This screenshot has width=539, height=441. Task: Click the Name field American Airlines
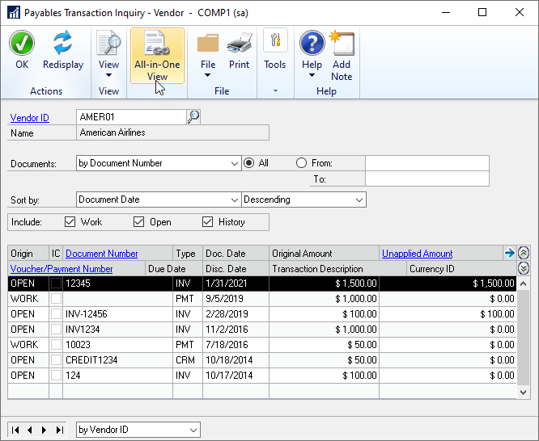(172, 132)
